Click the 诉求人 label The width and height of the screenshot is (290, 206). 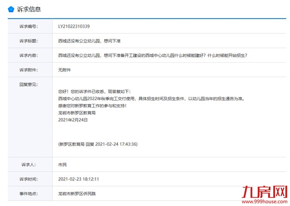(29, 165)
